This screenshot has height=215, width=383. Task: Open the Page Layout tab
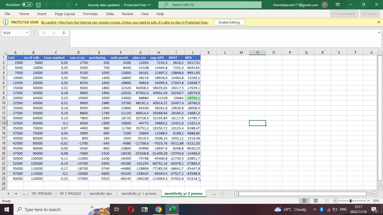[x=65, y=14]
